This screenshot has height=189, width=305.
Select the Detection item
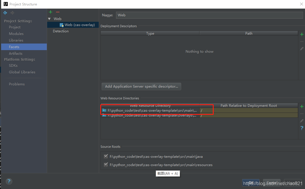coord(61,31)
